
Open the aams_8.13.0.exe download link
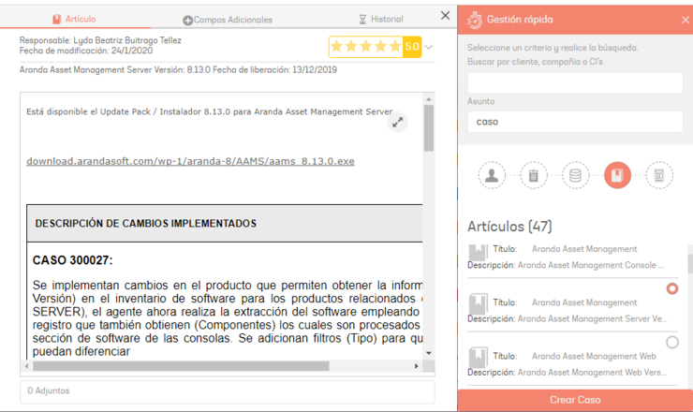[x=190, y=161]
